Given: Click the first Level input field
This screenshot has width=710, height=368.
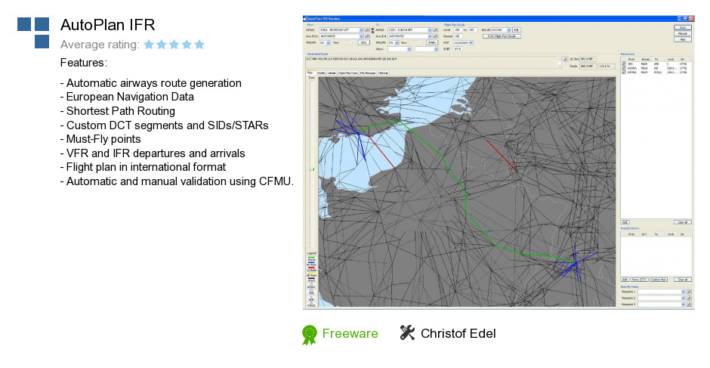Looking at the screenshot, I should 458,30.
